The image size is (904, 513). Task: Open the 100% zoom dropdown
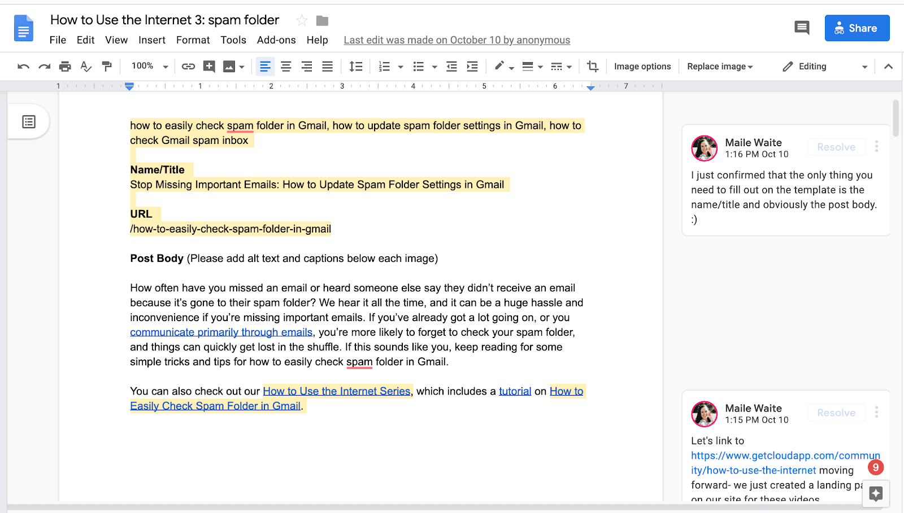[x=150, y=67]
